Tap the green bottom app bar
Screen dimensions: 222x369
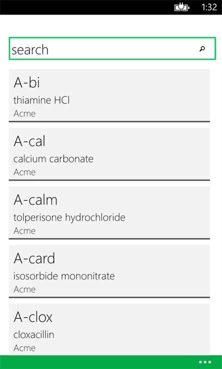[x=111, y=362]
